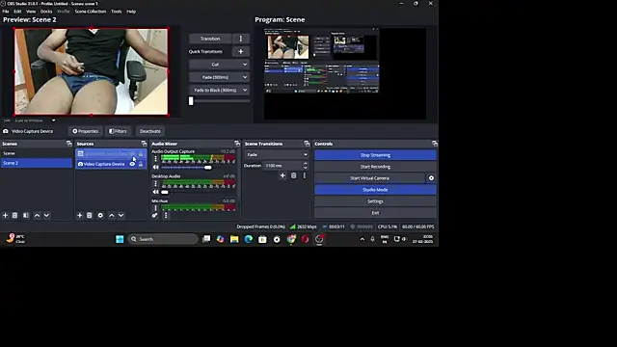This screenshot has width=617, height=347.
Task: Open the Fade to Black dropdown arrow
Action: click(245, 90)
